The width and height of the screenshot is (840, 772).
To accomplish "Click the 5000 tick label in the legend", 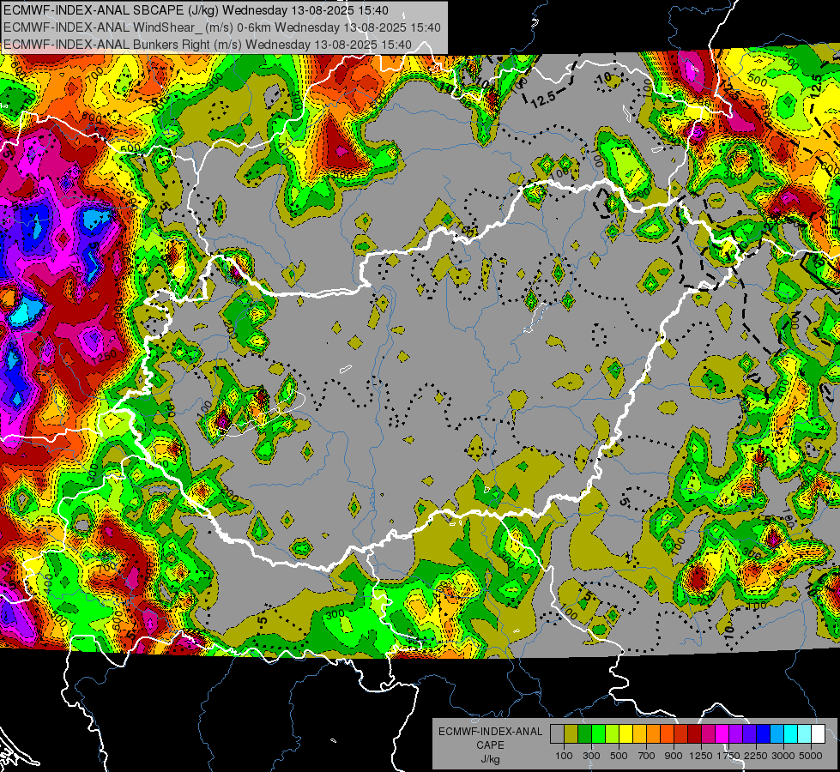I will [x=811, y=756].
